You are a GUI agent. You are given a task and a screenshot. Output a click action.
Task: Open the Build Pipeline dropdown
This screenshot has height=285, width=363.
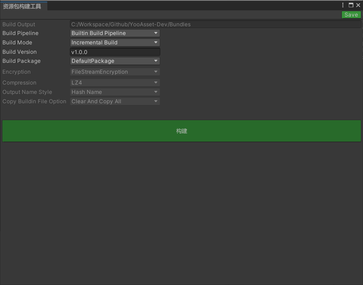pos(115,33)
